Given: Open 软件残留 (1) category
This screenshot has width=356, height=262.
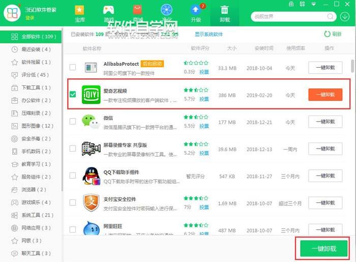Looking at the screenshot, I should click(31, 62).
